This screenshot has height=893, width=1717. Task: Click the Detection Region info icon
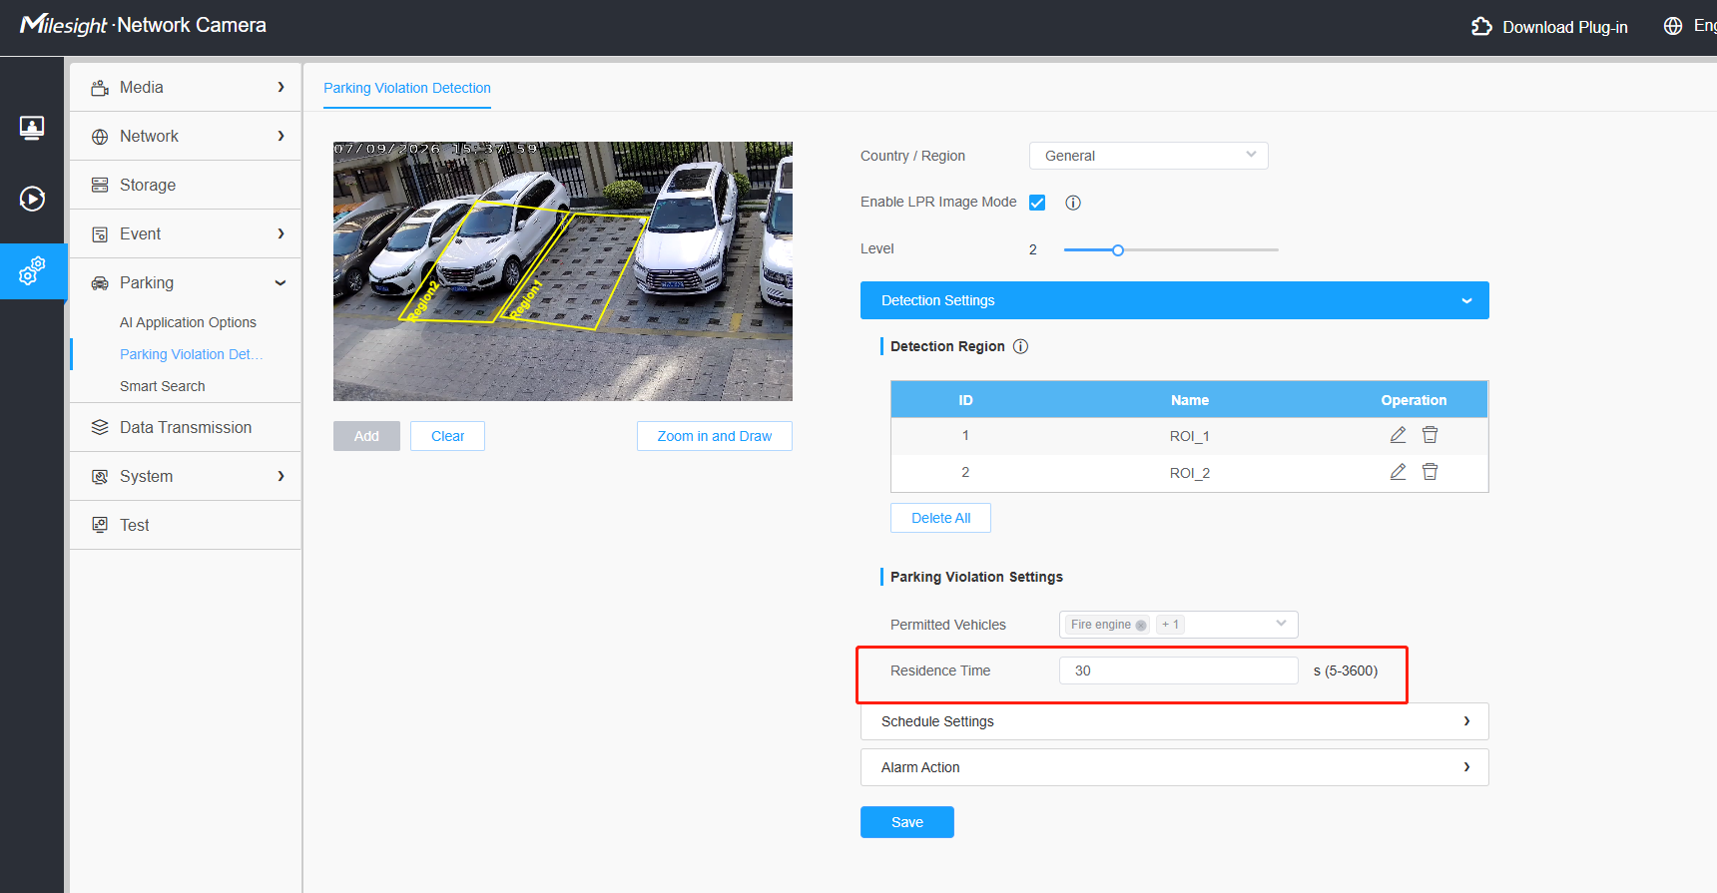point(1020,346)
